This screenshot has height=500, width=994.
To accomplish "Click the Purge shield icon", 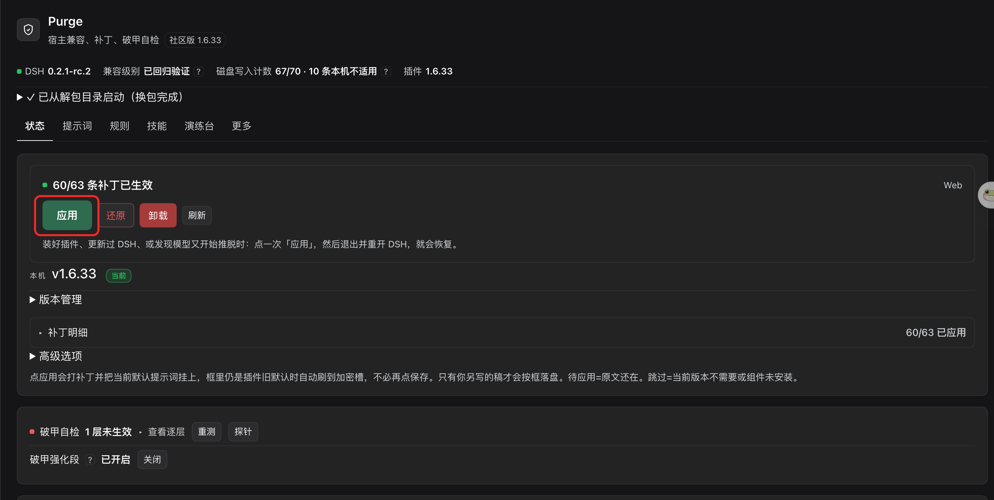I will (x=28, y=30).
